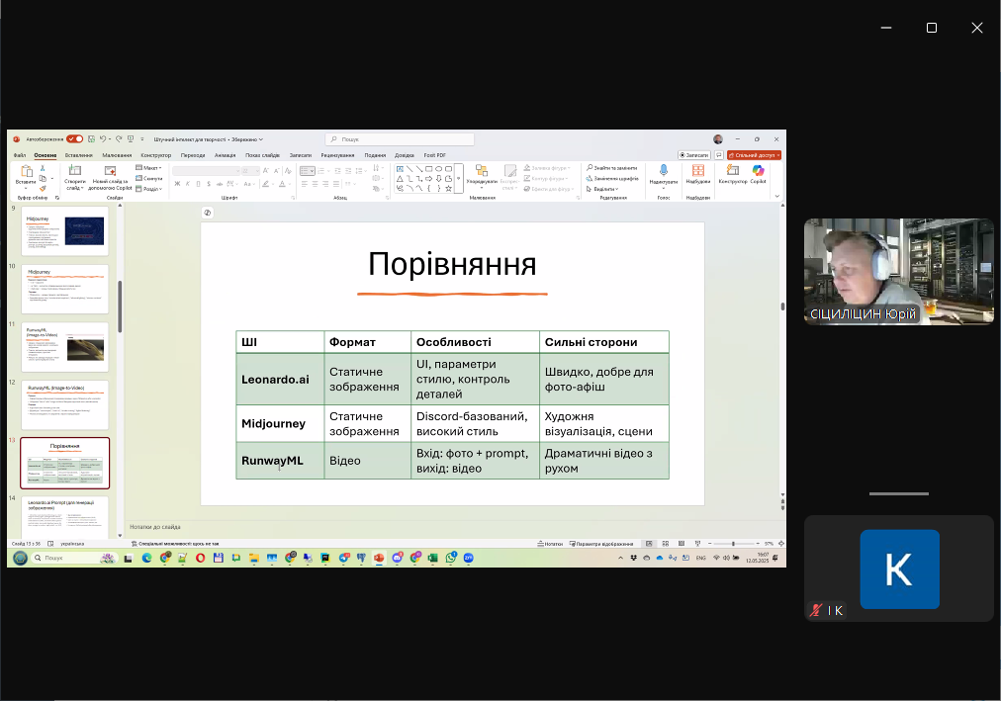Open the Анімація ribbon tab
Screen dimensions: 1001x701
[x=225, y=155]
